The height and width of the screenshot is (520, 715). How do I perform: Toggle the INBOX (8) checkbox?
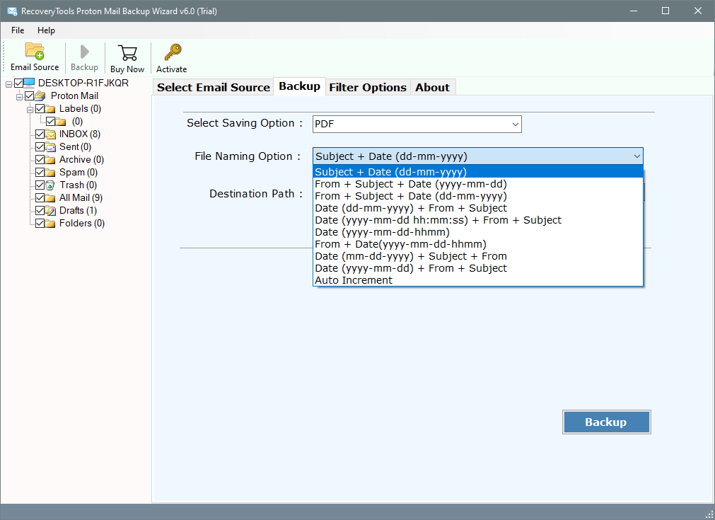click(40, 134)
